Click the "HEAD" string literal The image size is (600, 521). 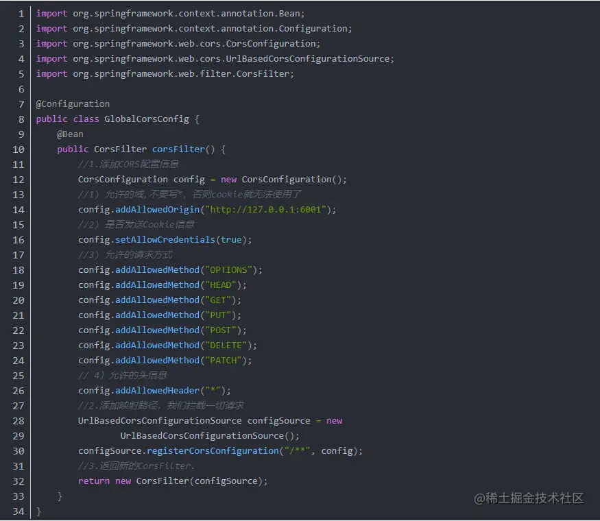(x=221, y=285)
